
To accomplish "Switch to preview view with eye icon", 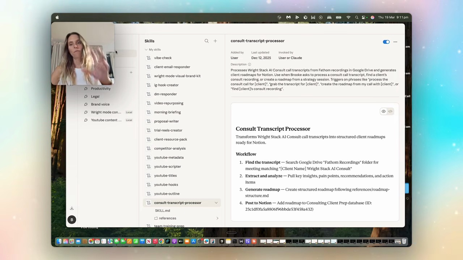I will pyautogui.click(x=383, y=111).
